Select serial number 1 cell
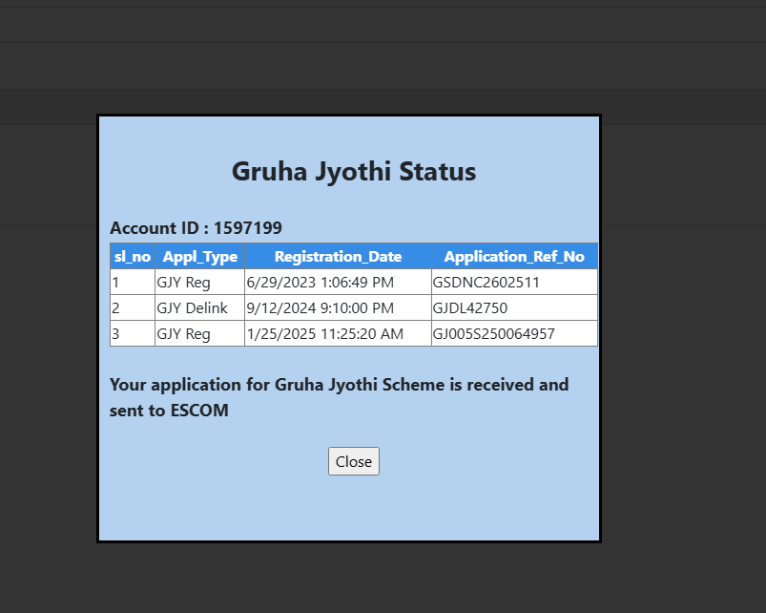Viewport: 766px width, 613px height. click(x=133, y=282)
